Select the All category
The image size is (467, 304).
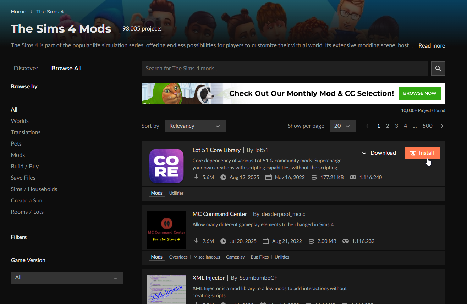(x=14, y=109)
